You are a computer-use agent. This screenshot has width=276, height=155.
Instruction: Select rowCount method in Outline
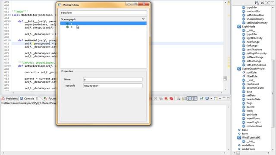pos(253,84)
